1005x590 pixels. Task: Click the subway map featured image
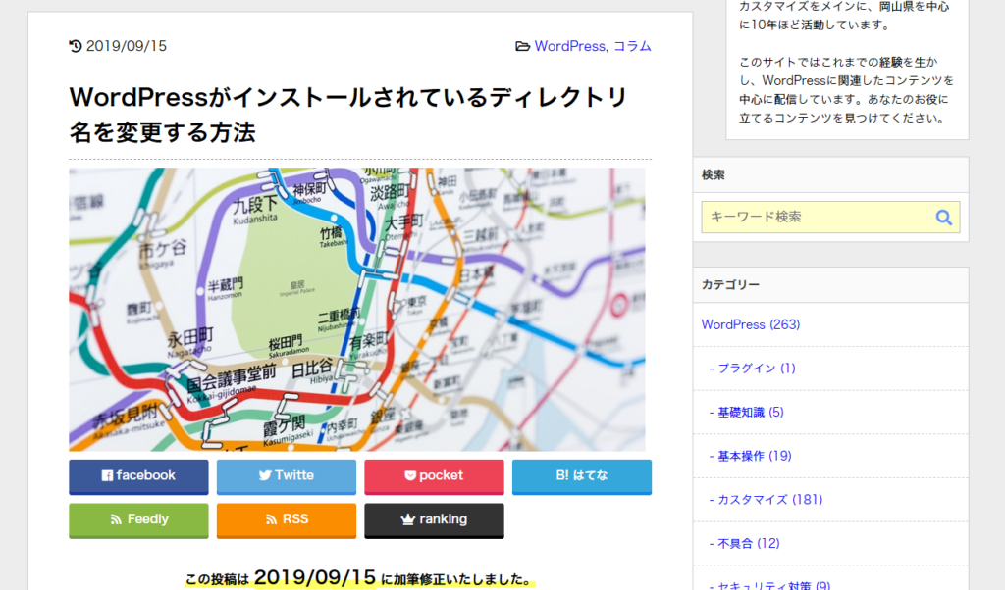[x=357, y=309]
